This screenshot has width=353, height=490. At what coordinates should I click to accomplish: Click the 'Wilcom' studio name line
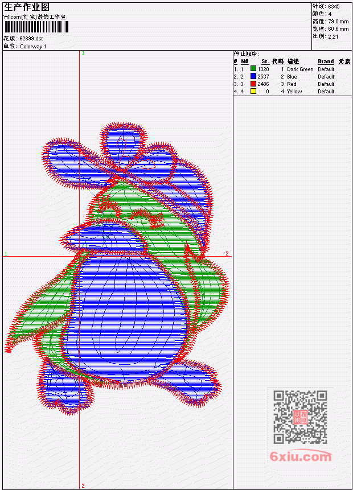point(35,17)
